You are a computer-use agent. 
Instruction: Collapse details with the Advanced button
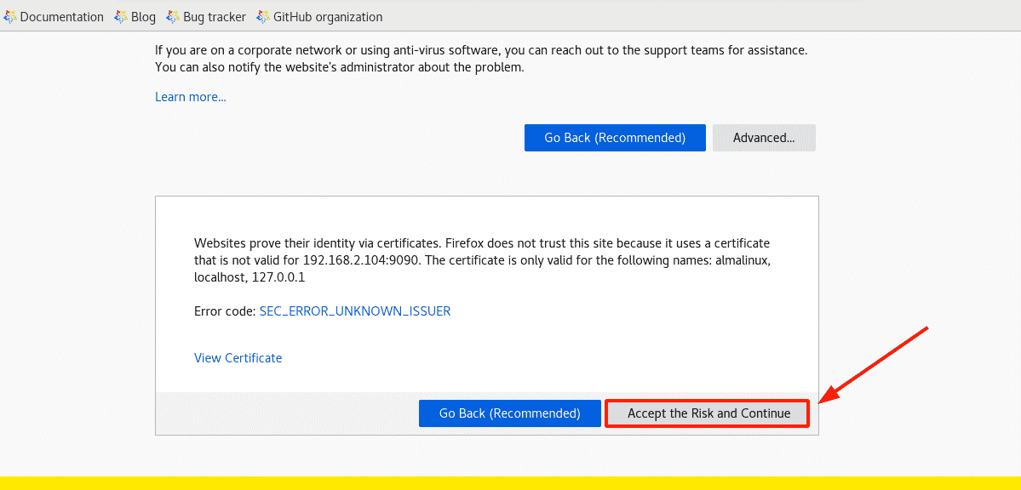(764, 138)
